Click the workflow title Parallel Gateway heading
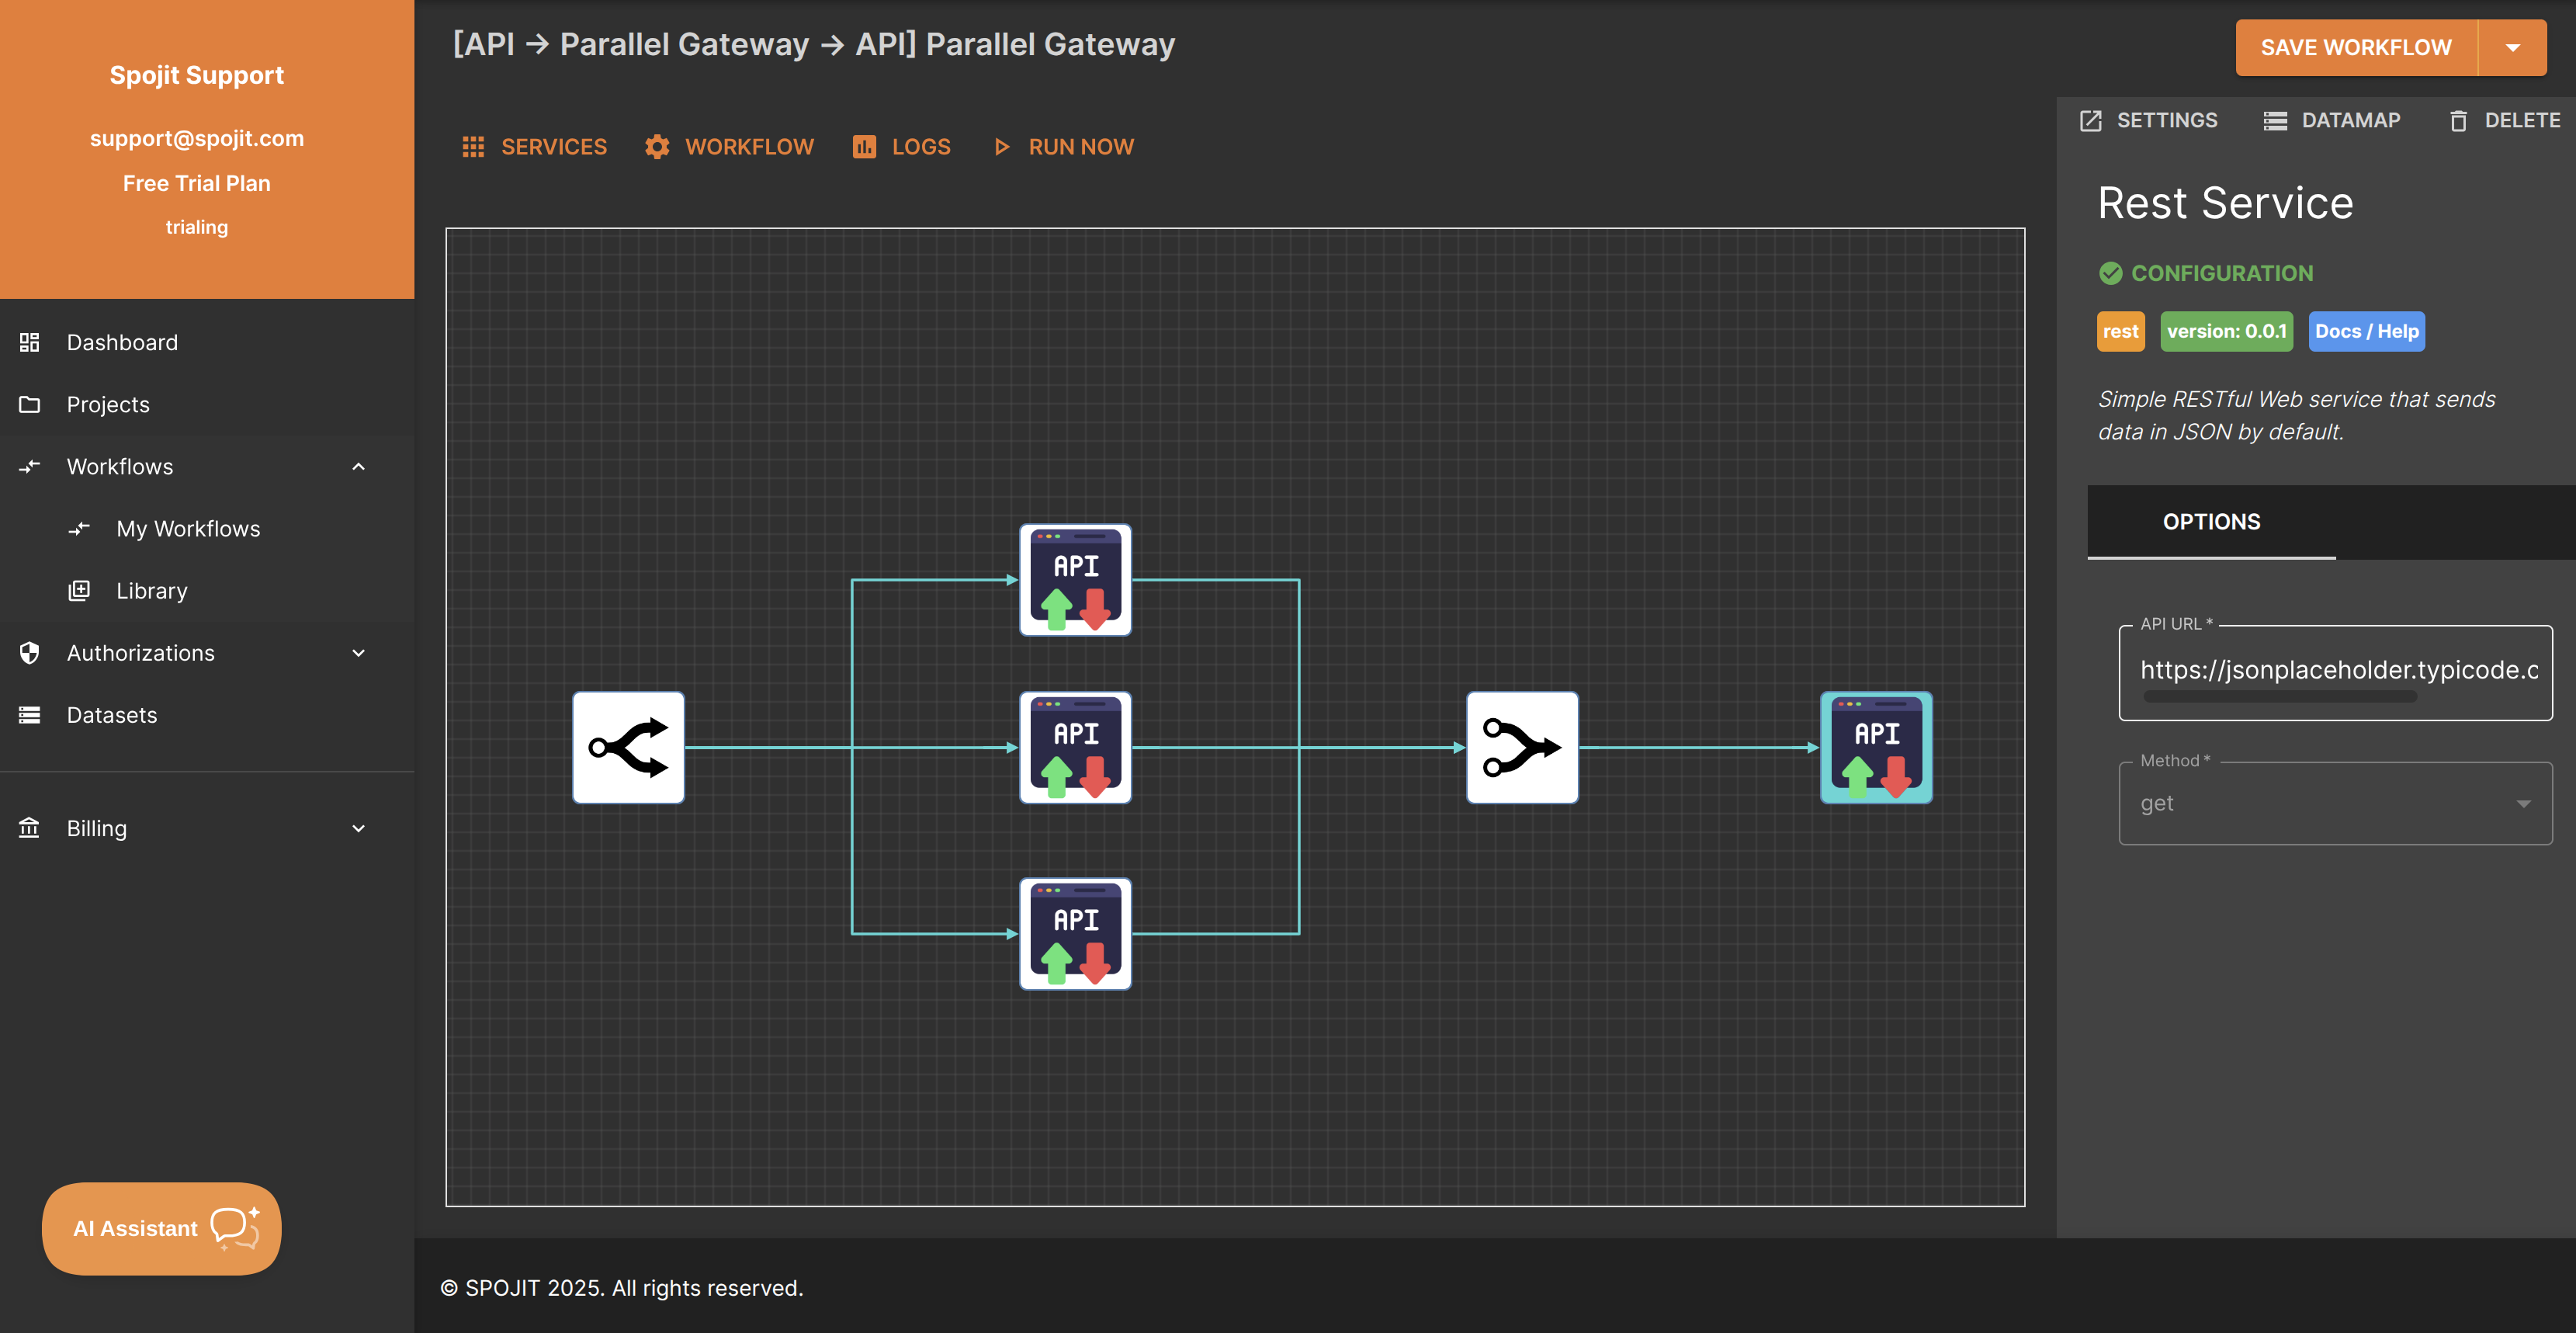 click(813, 44)
